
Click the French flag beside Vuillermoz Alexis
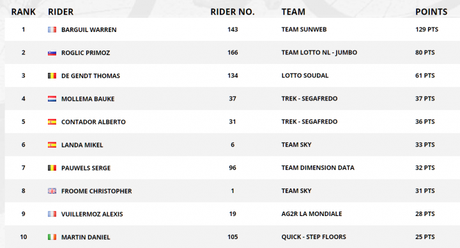[x=52, y=214]
